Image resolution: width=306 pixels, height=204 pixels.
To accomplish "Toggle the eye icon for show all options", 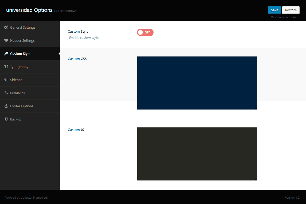I will point(272,17).
